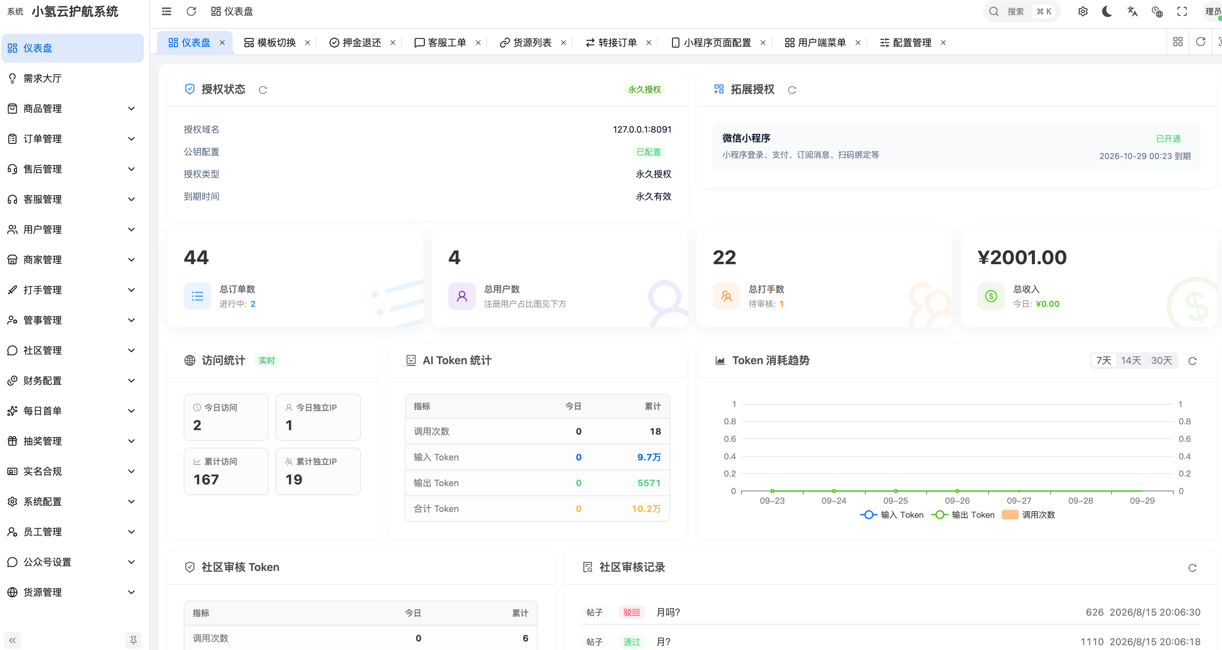Expand 订单管理 menu

click(x=72, y=139)
